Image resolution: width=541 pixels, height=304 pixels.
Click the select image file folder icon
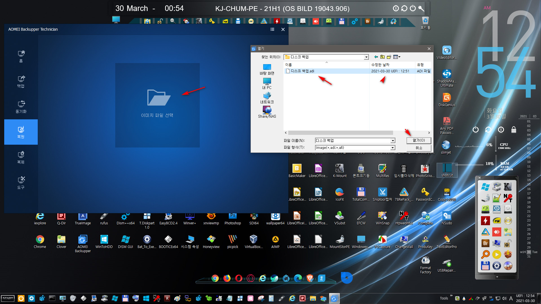click(x=158, y=97)
